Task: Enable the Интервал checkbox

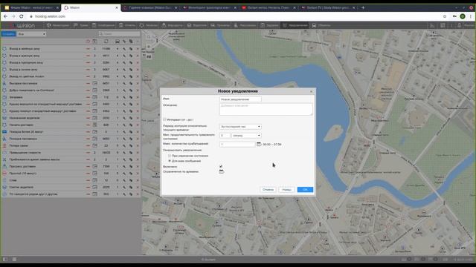Action: coord(164,119)
